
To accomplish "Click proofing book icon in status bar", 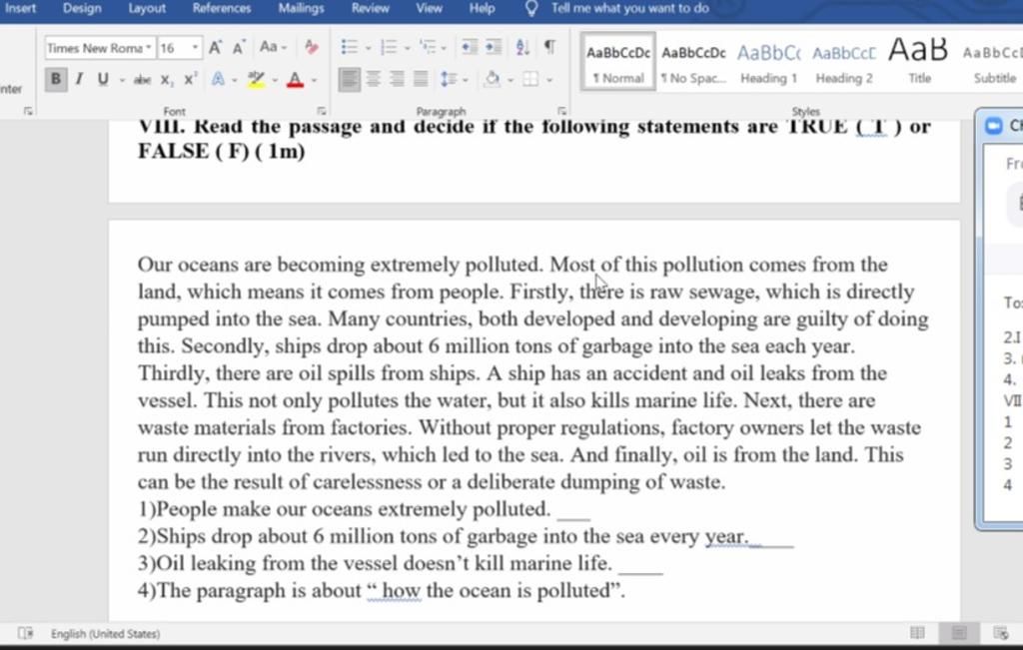I will 25,633.
